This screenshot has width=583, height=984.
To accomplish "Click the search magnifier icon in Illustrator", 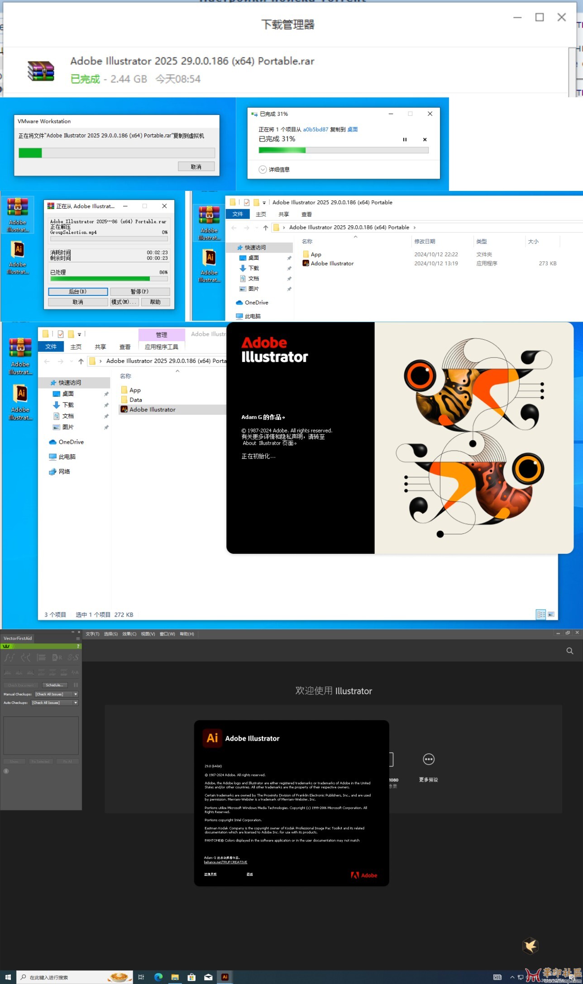I will 570,651.
